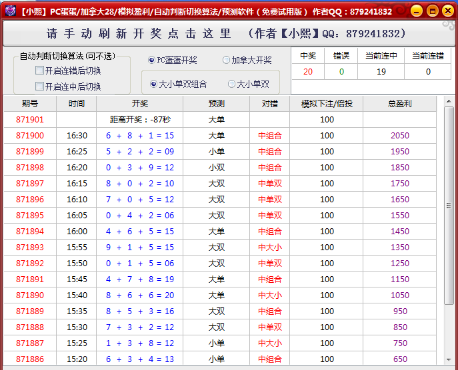This screenshot has width=458, height=370.
Task: Click the scrollbar up arrow in table
Action: point(449,102)
